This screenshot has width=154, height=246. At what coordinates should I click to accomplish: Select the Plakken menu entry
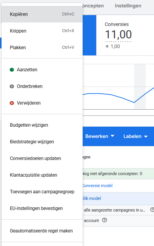(42, 47)
